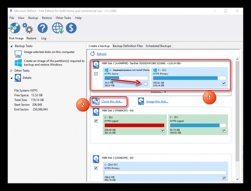
Task: Click the Free Space 13.53 GB detail
Action: pos(28,95)
